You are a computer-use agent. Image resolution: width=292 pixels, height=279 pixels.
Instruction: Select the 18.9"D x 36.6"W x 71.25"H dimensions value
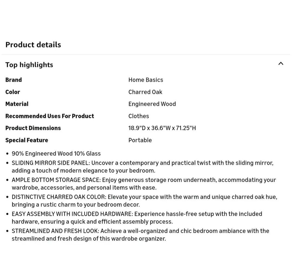[162, 128]
